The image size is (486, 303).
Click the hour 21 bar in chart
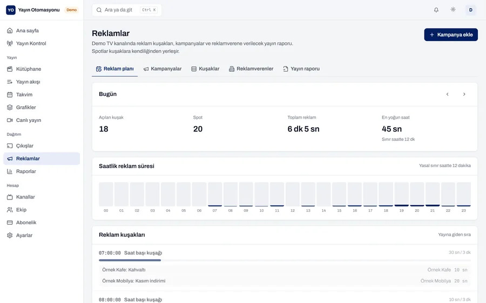pyautogui.click(x=433, y=195)
